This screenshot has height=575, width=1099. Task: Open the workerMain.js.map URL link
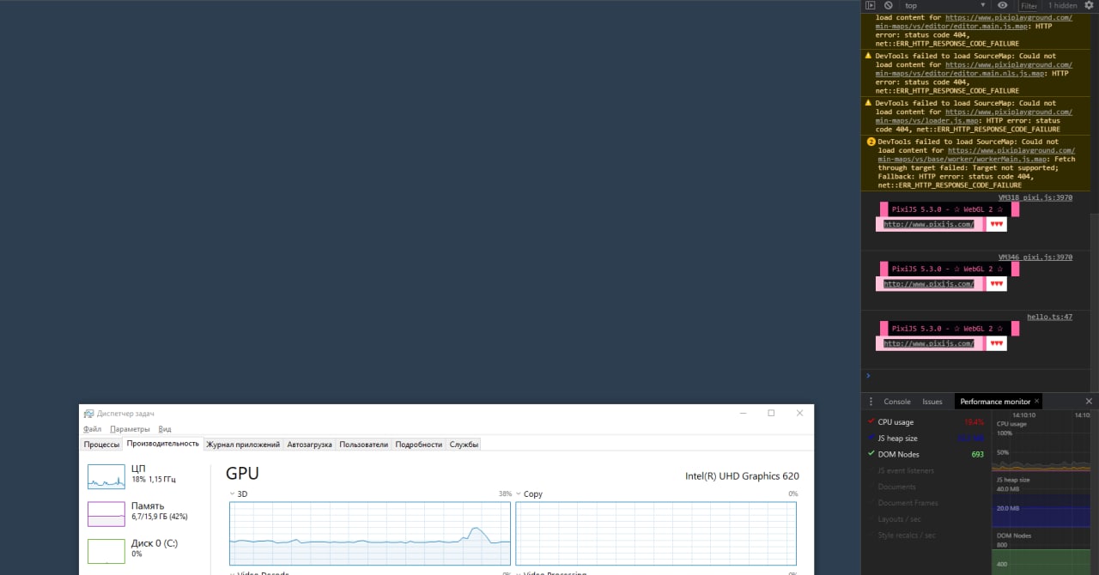(976, 154)
